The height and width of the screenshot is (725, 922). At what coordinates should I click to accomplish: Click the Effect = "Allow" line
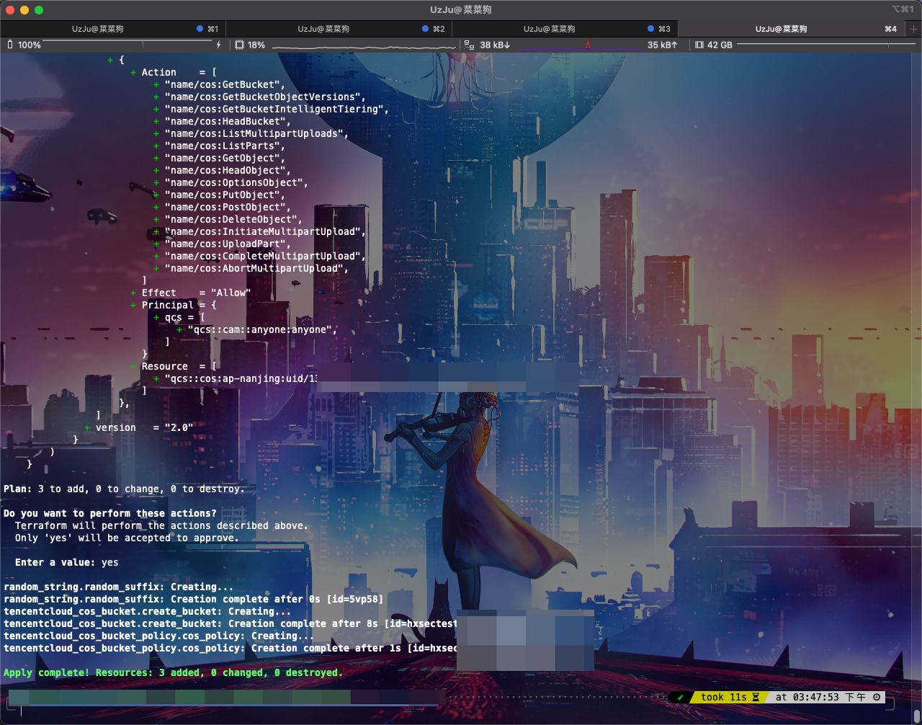click(191, 293)
